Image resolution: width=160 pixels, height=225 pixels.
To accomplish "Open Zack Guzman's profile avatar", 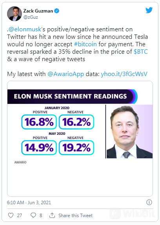I will (15, 14).
